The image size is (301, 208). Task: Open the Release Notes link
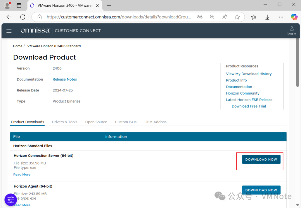65,79
